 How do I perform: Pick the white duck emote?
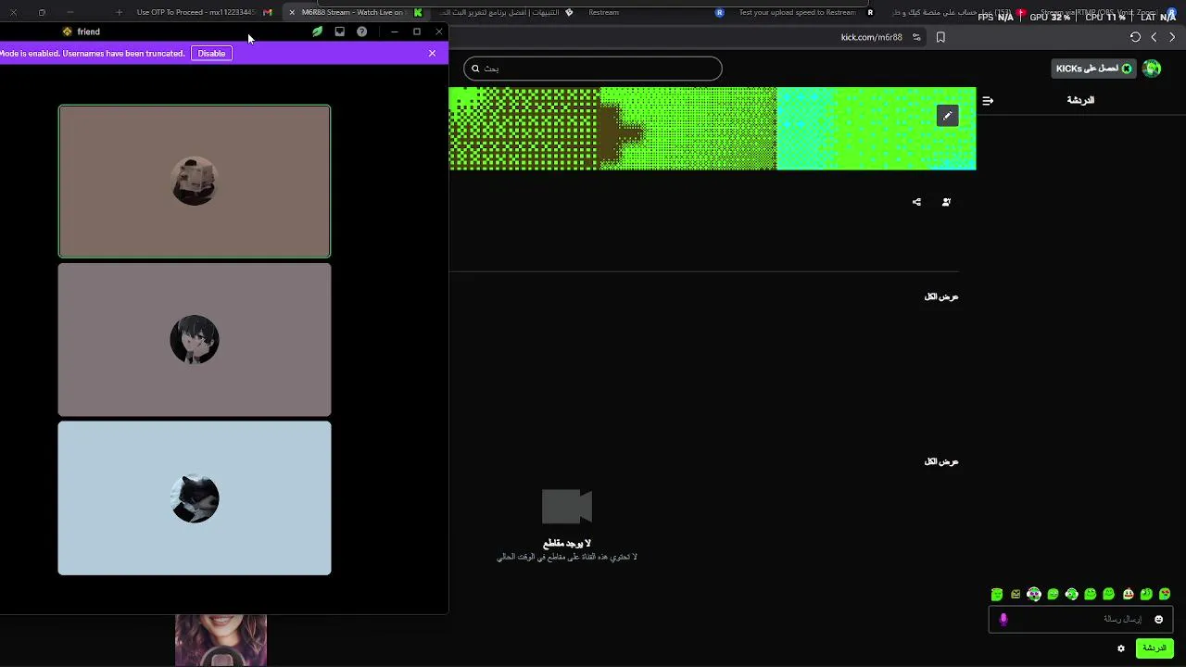pos(1128,595)
